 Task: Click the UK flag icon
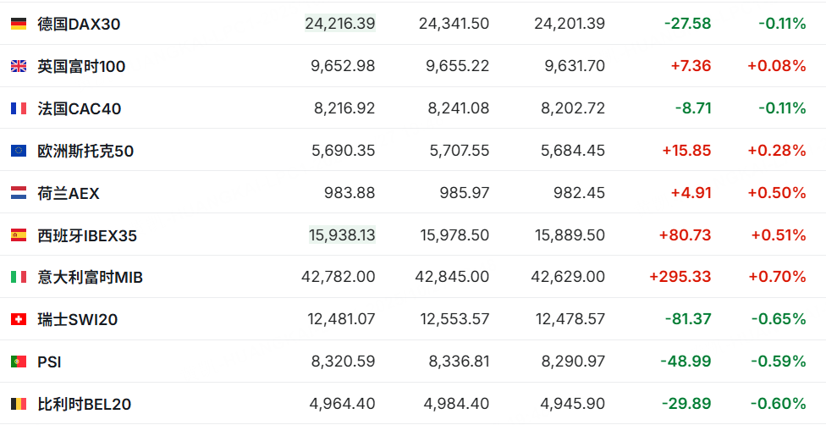tap(19, 66)
